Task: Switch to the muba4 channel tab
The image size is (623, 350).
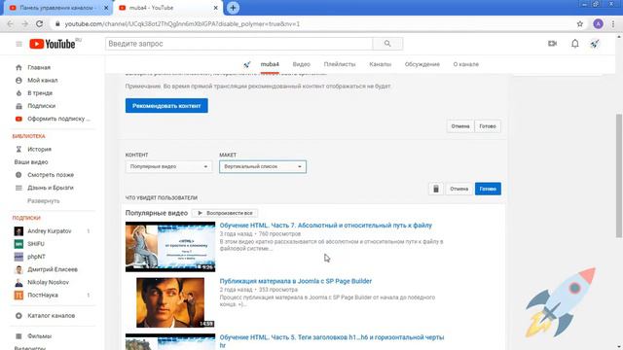Action: point(270,64)
